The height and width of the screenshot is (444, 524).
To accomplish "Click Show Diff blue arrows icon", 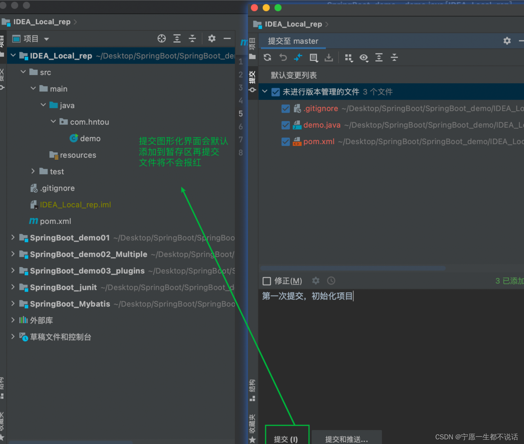I will [298, 57].
